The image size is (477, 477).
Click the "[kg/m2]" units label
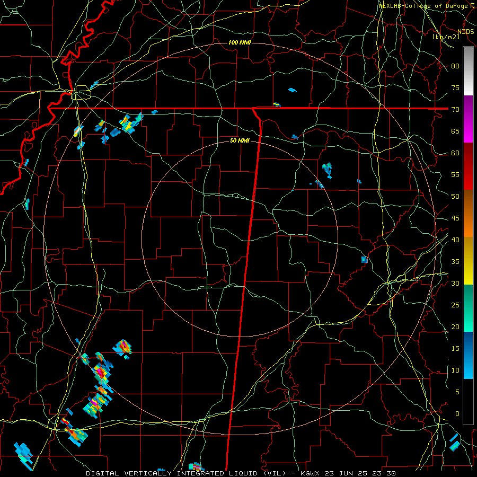click(446, 37)
